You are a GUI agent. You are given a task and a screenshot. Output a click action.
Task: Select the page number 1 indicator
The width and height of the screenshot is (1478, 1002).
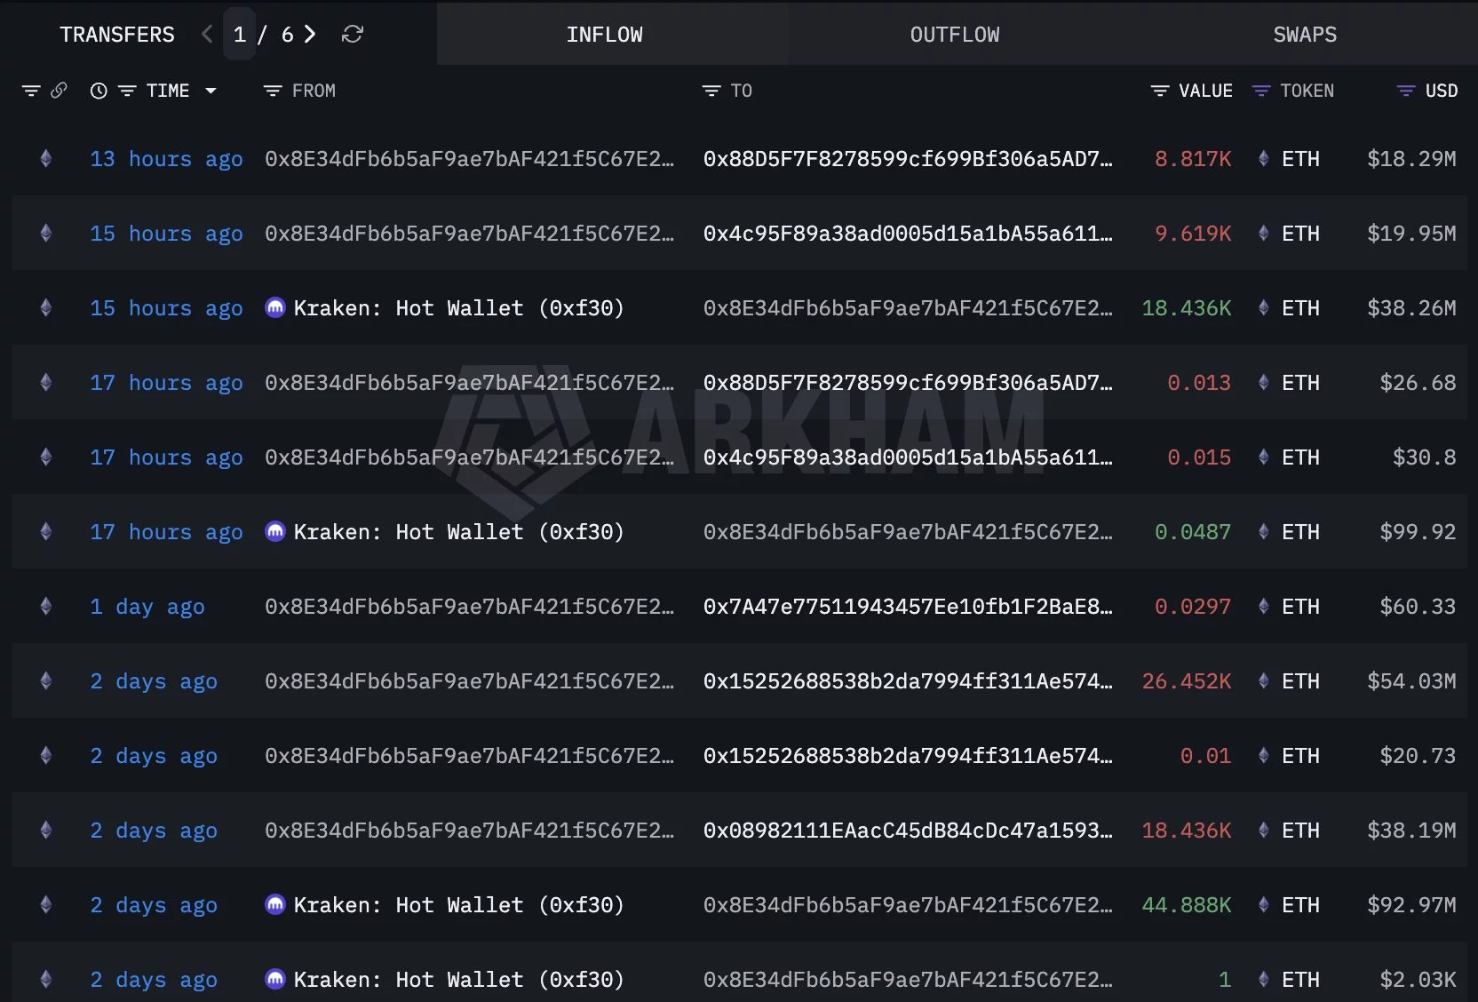point(239,34)
